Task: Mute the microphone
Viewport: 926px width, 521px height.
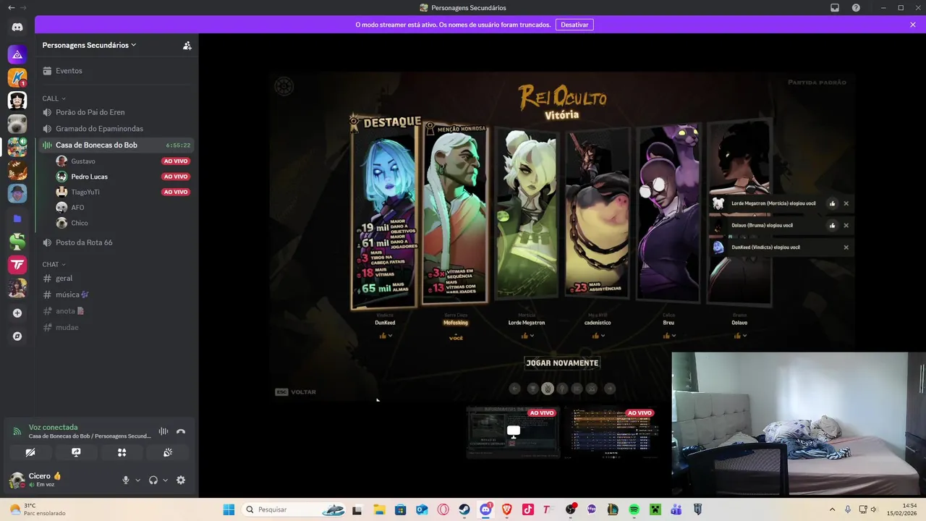Action: click(x=126, y=480)
